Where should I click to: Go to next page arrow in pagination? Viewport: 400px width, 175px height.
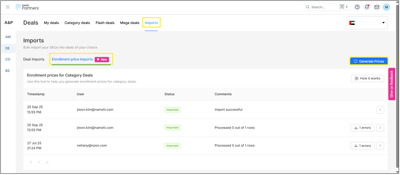point(47,162)
